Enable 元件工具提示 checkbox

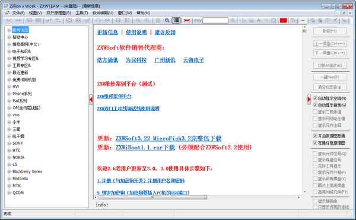pos(315,166)
